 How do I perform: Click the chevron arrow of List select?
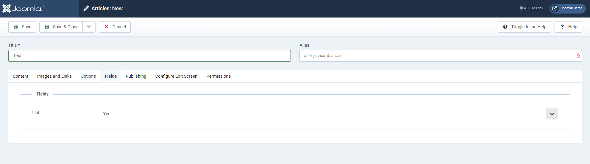[551, 114]
